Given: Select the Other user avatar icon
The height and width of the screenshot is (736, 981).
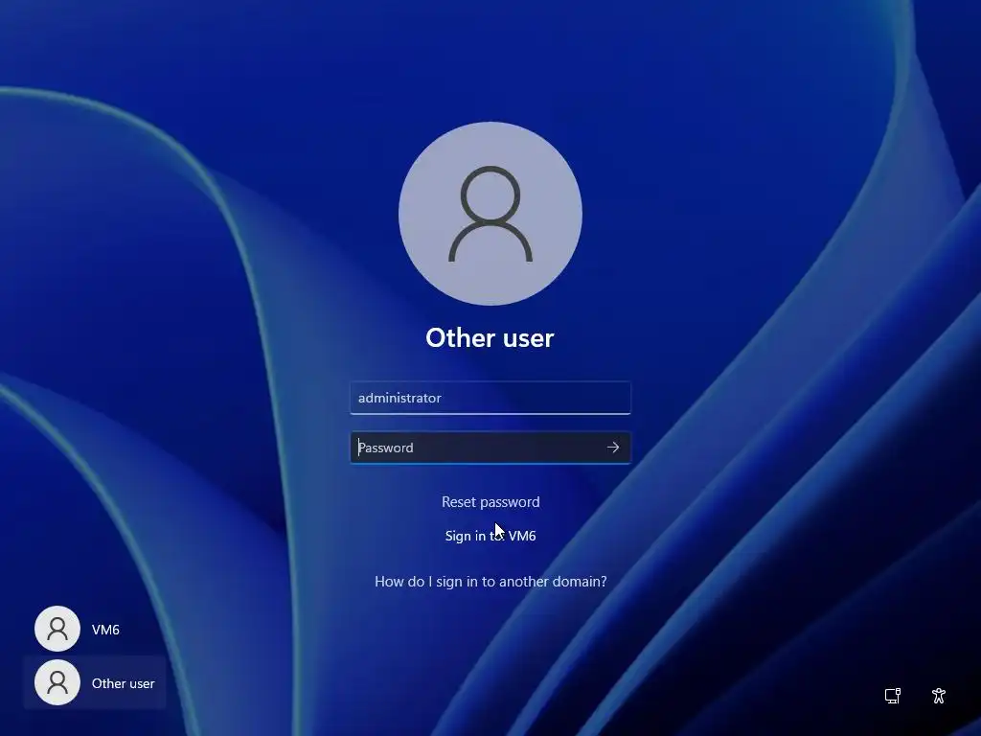Looking at the screenshot, I should pos(57,682).
